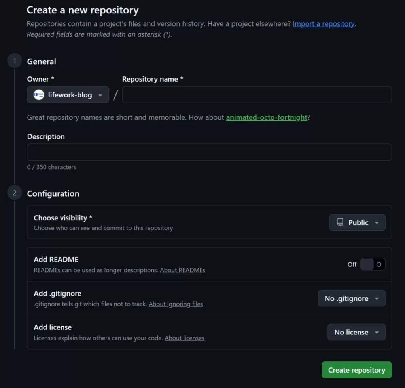Click the 'Repository name *' label
This screenshot has height=388, width=405.
152,79
